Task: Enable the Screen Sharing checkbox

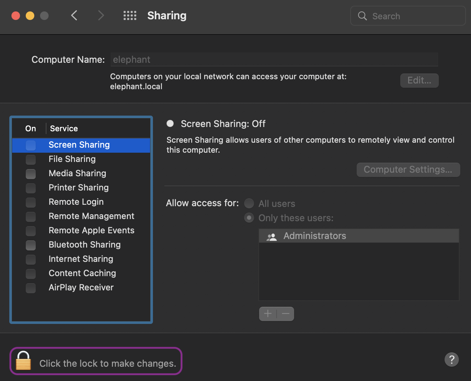Action: click(30, 145)
